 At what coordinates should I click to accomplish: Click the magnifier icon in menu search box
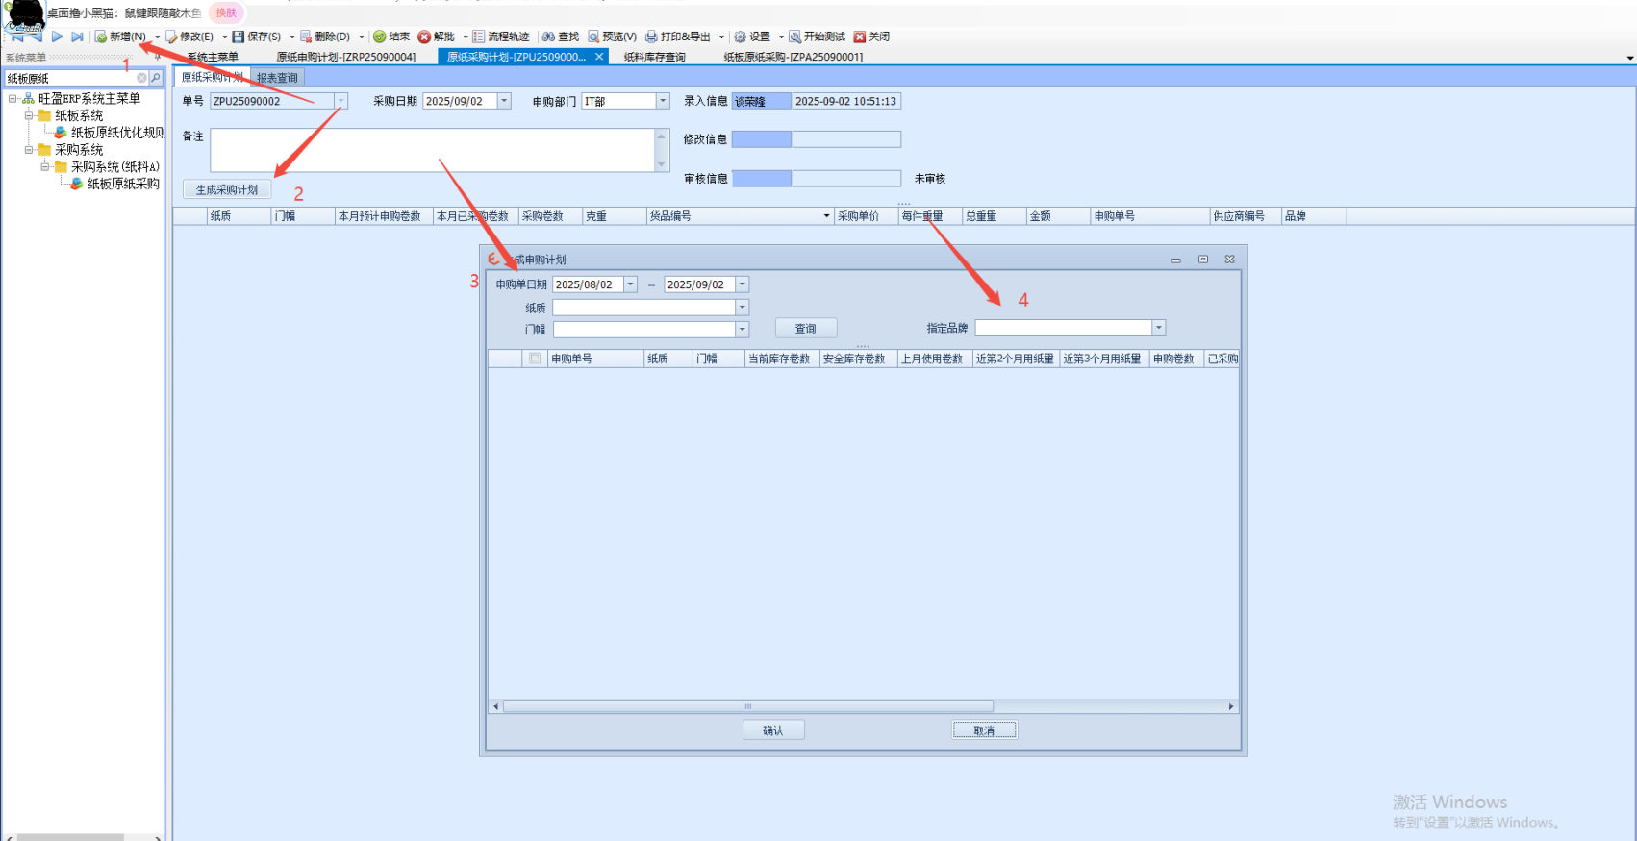(x=156, y=78)
